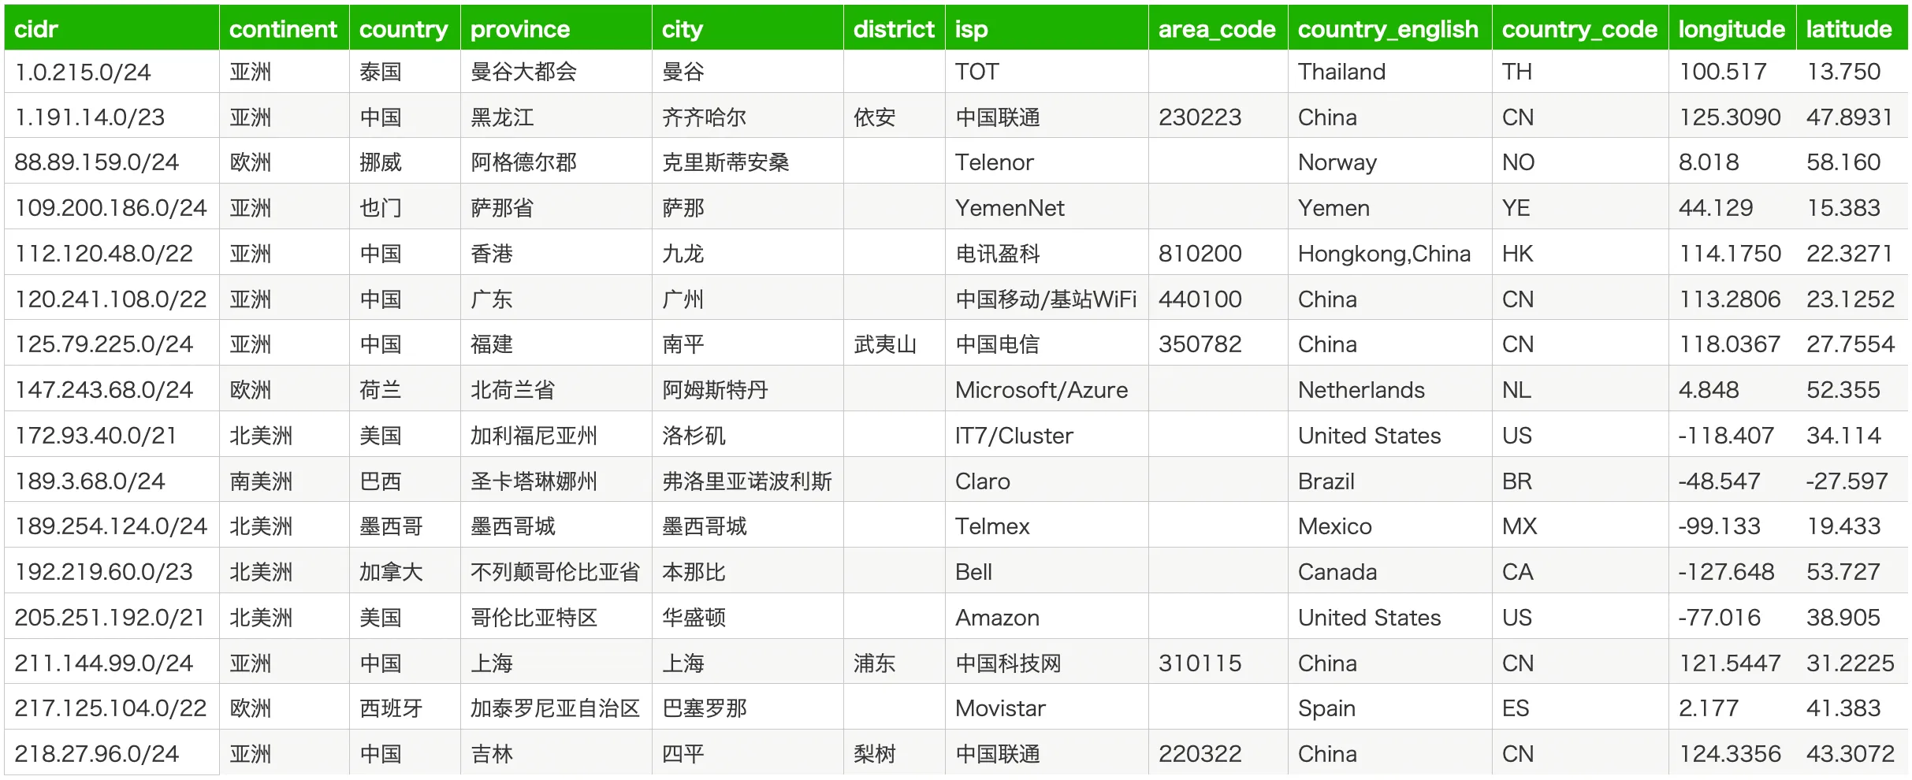Select the cell 218.27.96.0/24
Viewport: 1912px width, 780px height.
(112, 753)
